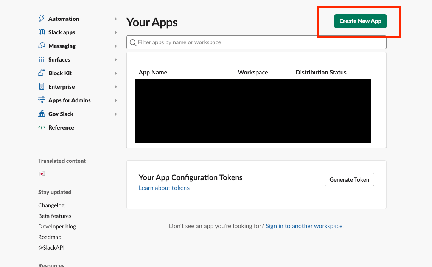Open the Reference sidebar entry
The height and width of the screenshot is (267, 432).
(x=61, y=127)
